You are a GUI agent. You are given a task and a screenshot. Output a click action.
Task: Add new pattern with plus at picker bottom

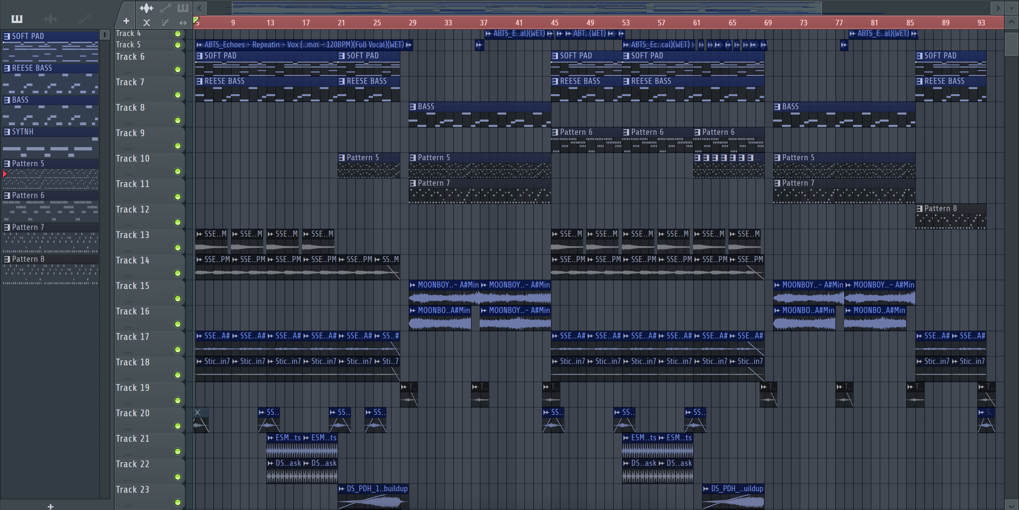[50, 506]
